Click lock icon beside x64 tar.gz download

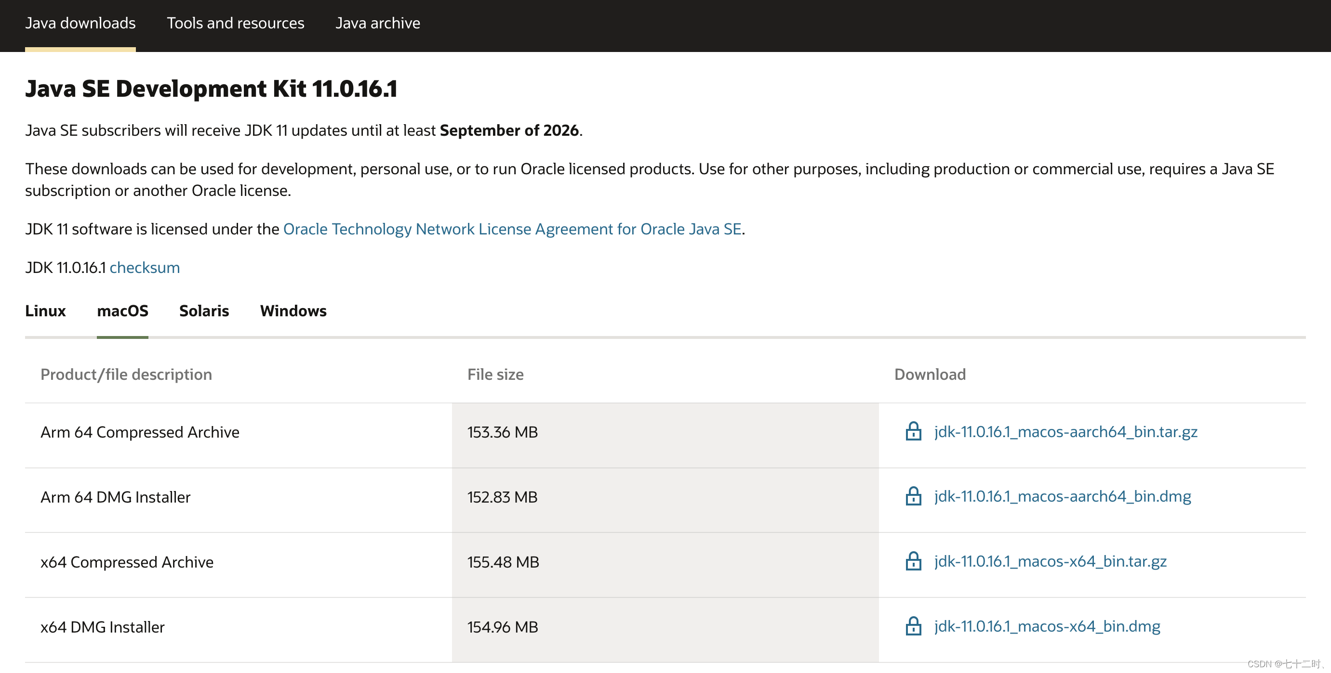click(913, 561)
